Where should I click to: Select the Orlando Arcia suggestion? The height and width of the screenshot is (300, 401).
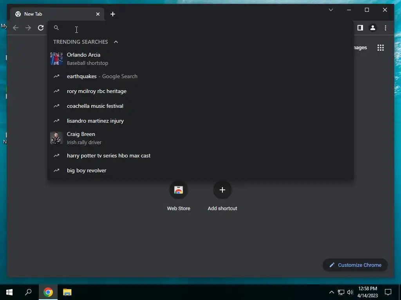(x=200, y=59)
